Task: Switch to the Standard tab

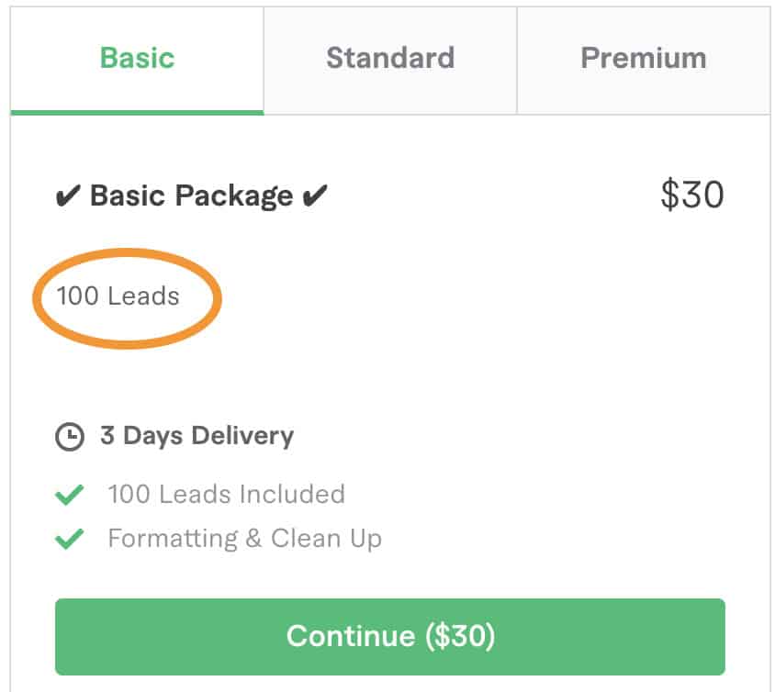Action: pyautogui.click(x=389, y=58)
